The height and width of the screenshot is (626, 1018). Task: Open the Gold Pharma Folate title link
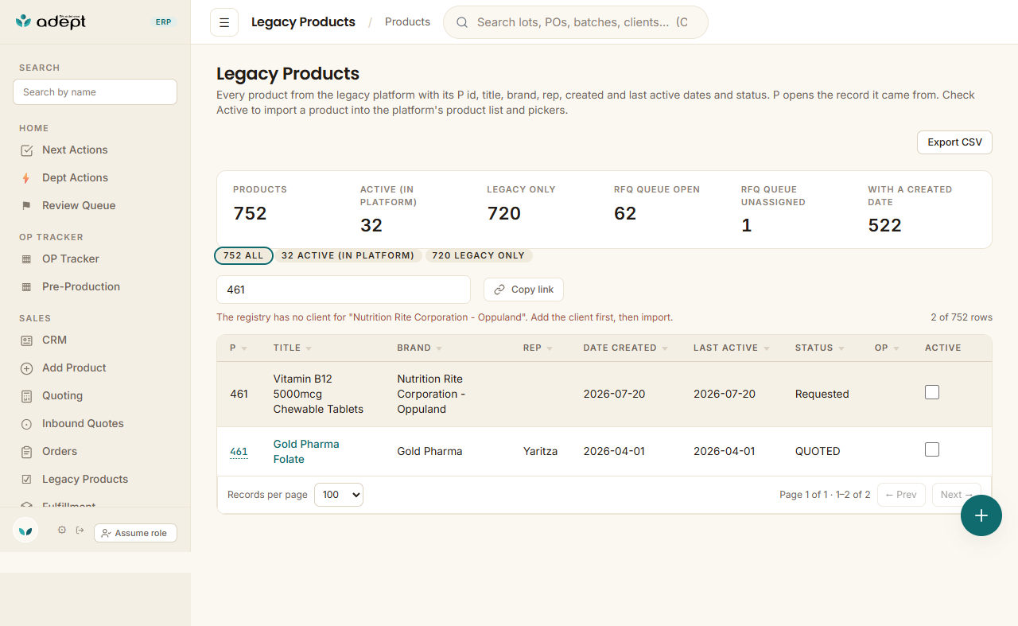[306, 452]
